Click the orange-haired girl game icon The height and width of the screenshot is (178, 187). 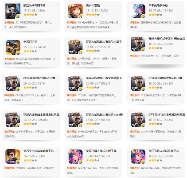click(x=75, y=11)
